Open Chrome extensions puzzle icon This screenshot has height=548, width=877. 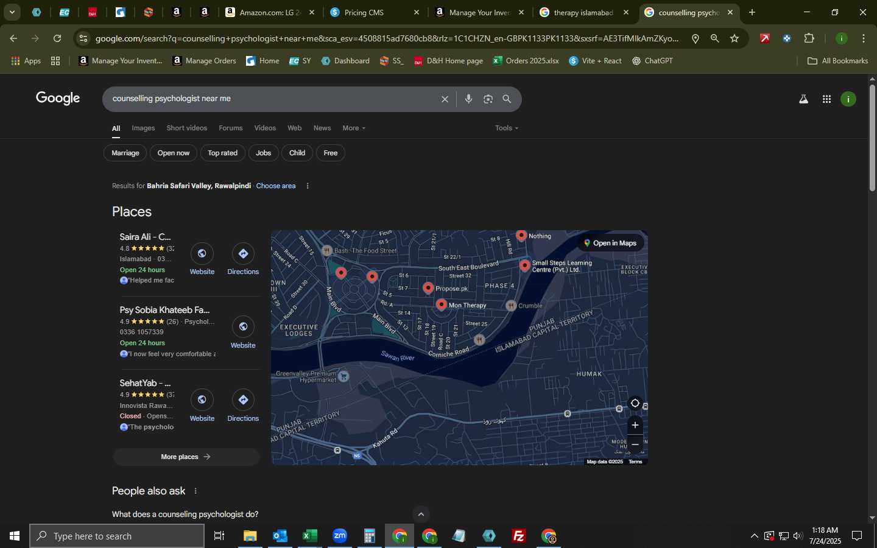(x=809, y=38)
